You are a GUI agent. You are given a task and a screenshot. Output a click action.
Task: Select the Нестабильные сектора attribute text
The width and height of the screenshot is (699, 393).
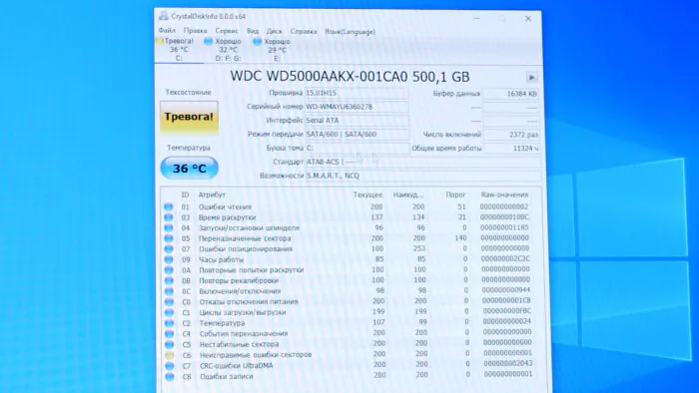click(x=239, y=344)
